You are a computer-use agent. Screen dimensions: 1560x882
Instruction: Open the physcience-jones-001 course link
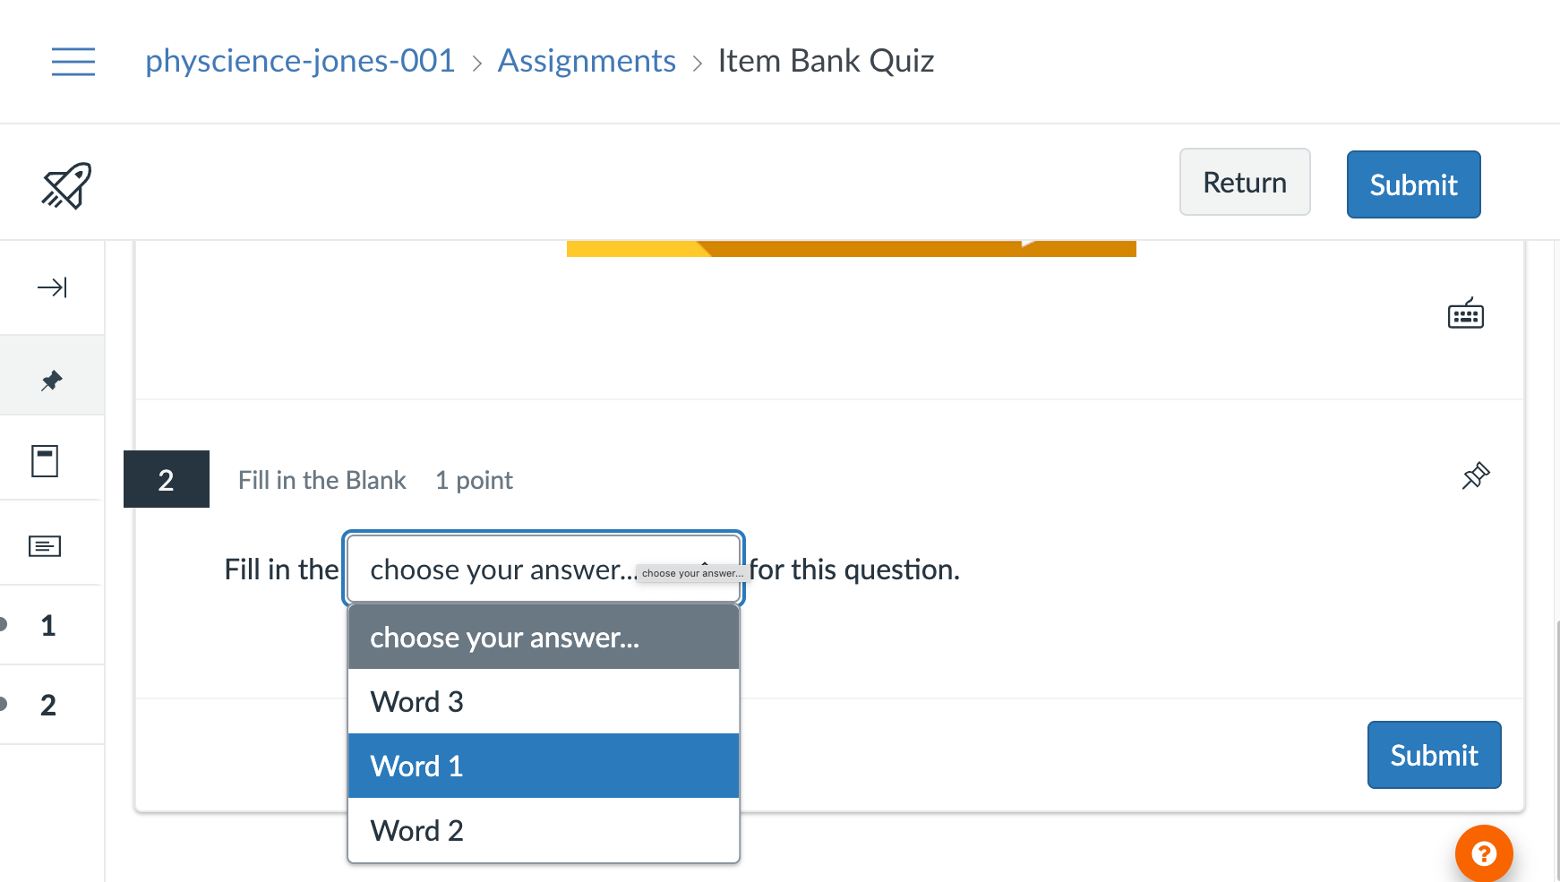[x=300, y=61]
